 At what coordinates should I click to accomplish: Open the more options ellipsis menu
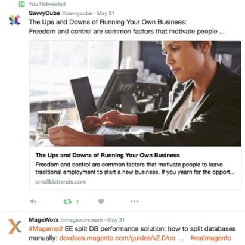tap(135, 201)
